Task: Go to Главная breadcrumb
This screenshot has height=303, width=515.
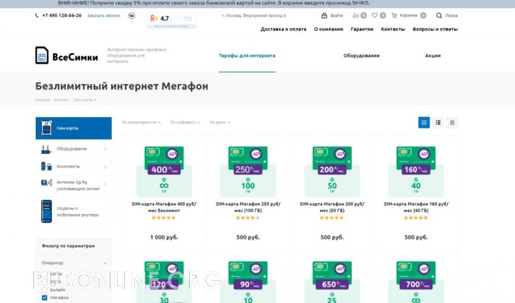Action: (x=42, y=100)
